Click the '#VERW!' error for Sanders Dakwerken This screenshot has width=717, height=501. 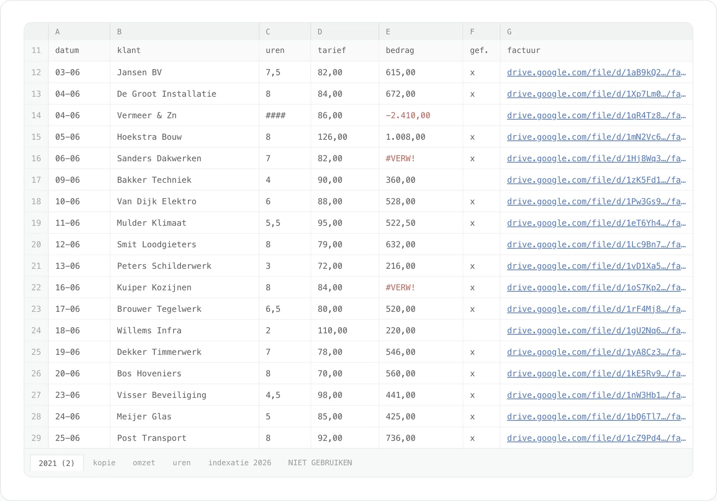point(421,158)
